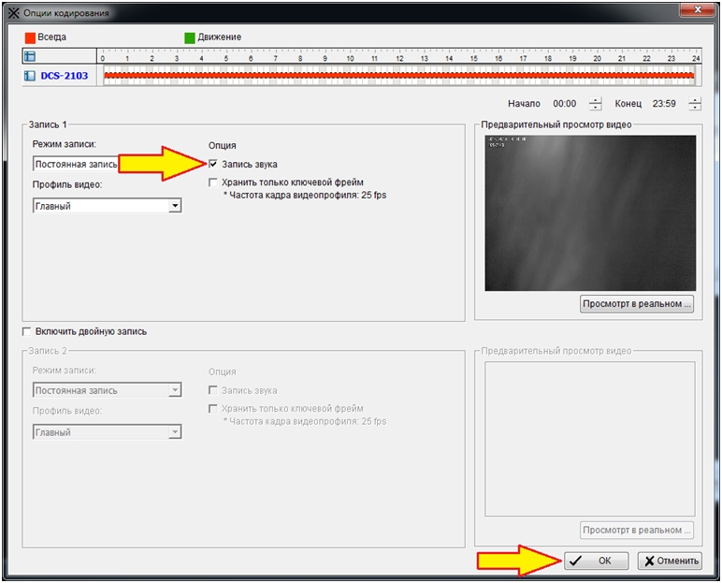Enable the Включить двойную запись checkbox
This screenshot has height=583, width=722.
26,331
